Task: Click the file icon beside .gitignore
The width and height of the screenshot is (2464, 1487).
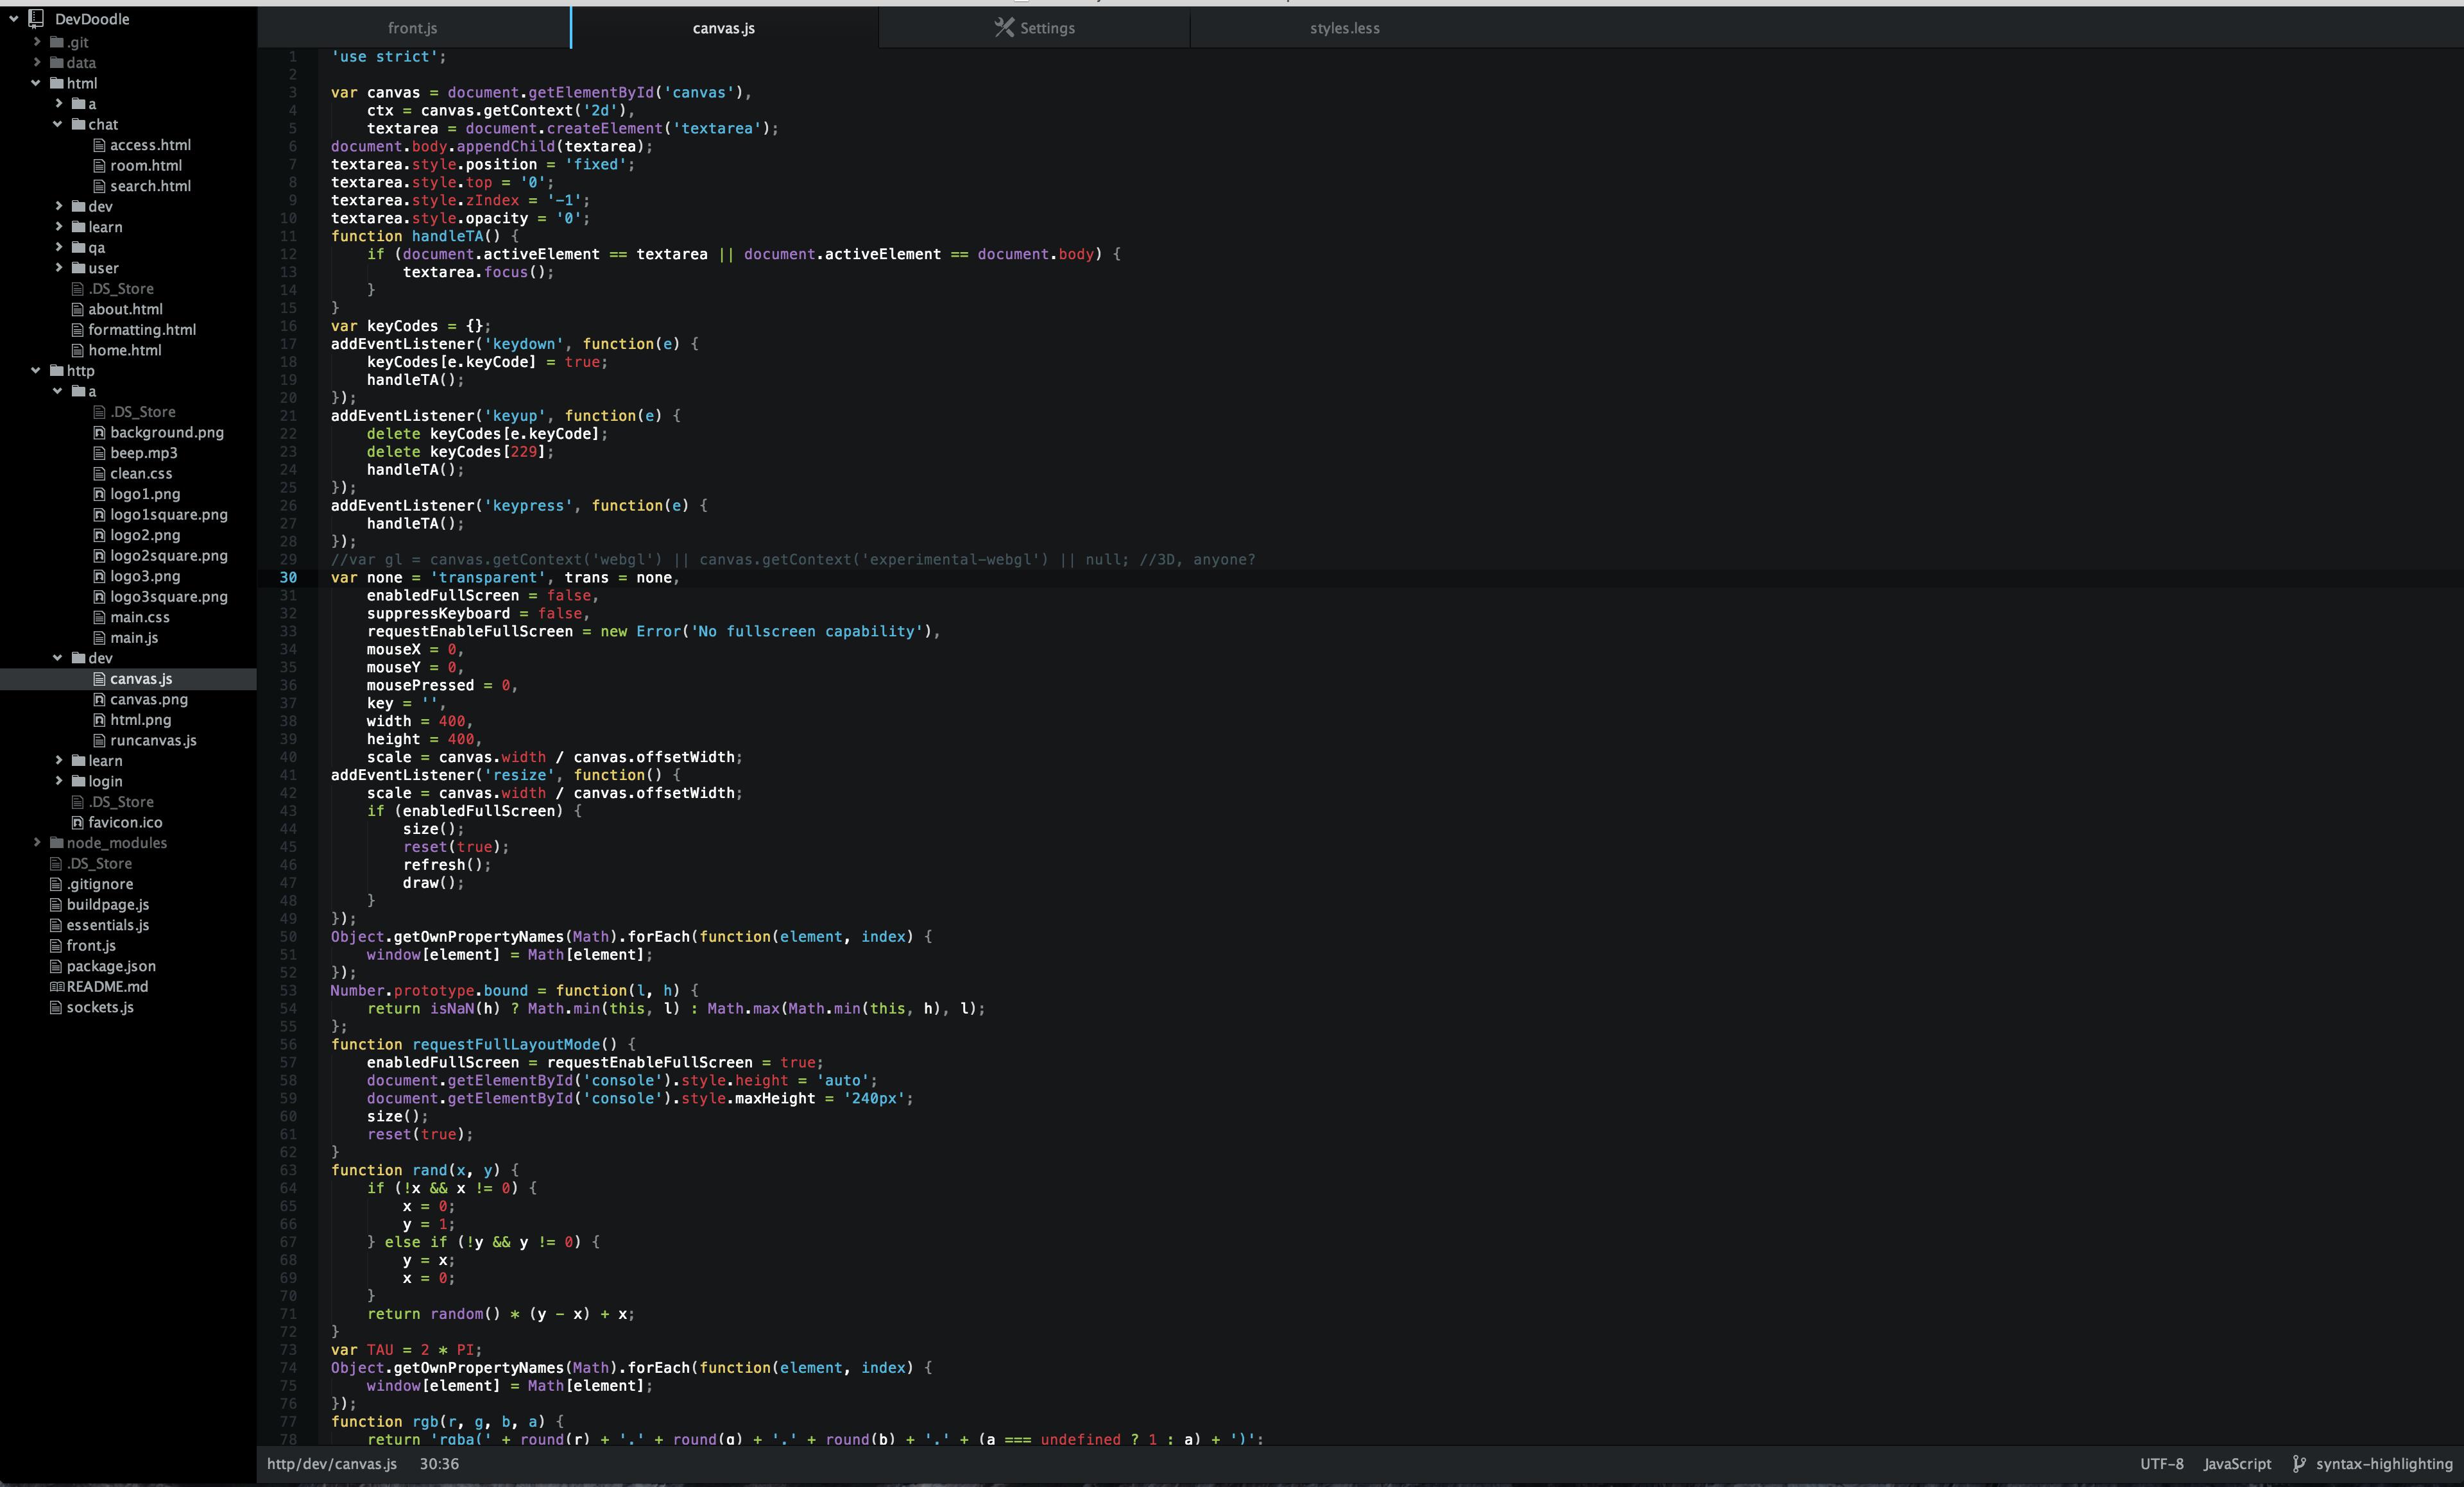Action: pyautogui.click(x=56, y=884)
